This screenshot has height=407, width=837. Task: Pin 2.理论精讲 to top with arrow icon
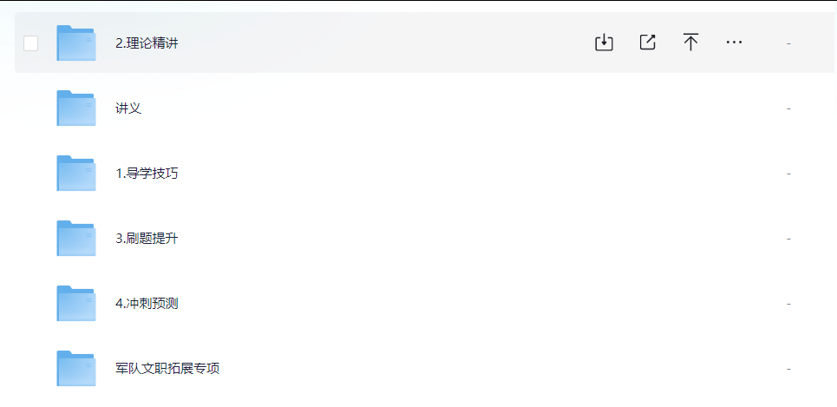click(690, 43)
